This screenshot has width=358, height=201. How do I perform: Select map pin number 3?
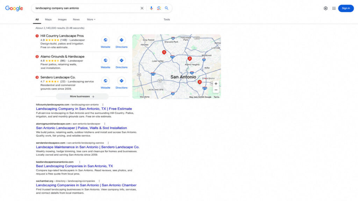[x=200, y=82]
